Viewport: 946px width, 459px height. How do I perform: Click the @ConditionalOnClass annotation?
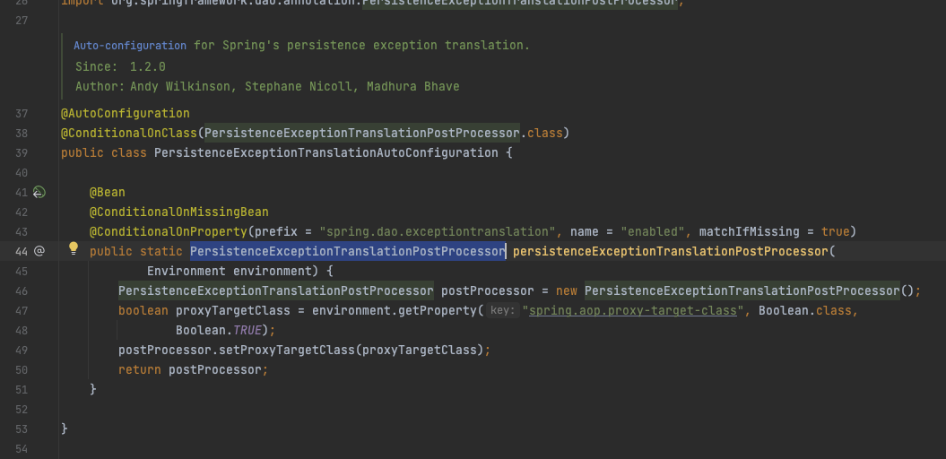pos(129,133)
